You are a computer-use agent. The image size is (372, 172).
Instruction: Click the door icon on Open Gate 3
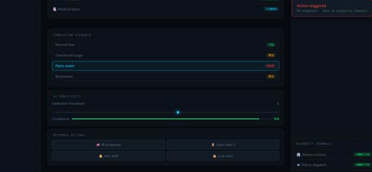tap(213, 145)
